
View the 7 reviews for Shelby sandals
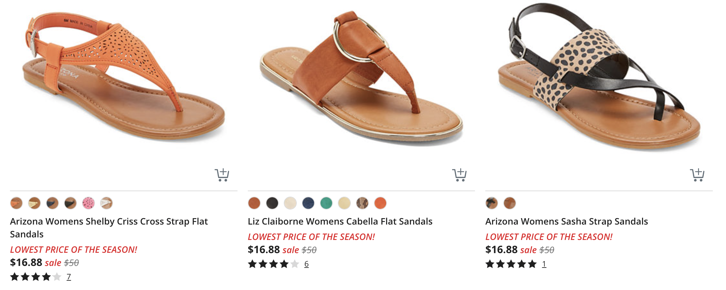[x=69, y=277]
